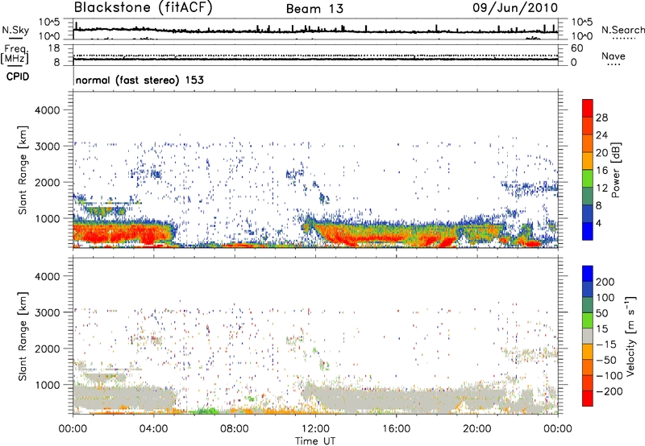Click the "2000" tick of the velocity panel
The height and width of the screenshot is (446, 645).
pyautogui.click(x=47, y=349)
